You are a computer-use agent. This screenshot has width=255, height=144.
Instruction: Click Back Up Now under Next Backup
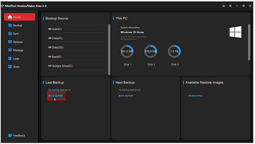pos(126,95)
